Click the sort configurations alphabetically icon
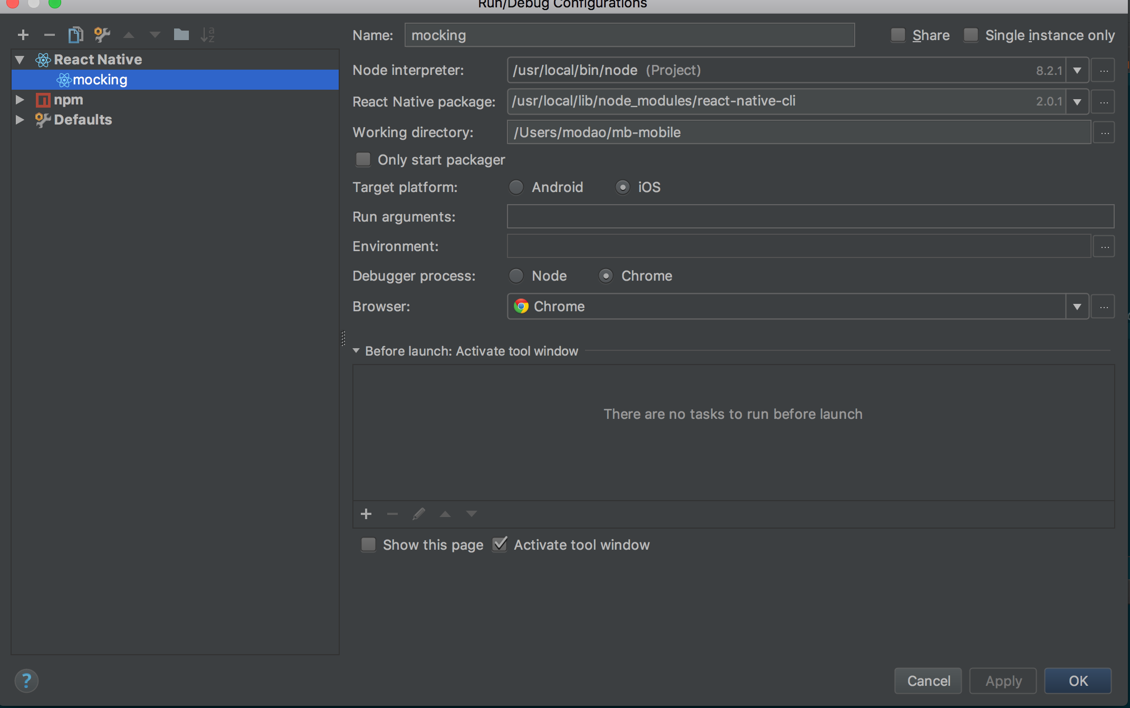Screen dimensions: 1130x708 coord(207,35)
